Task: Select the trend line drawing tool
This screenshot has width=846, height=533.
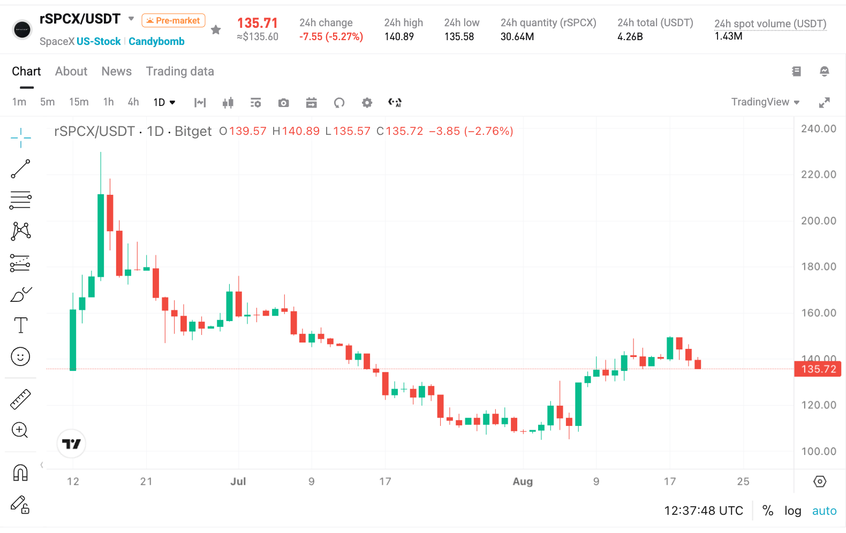Action: click(x=21, y=169)
